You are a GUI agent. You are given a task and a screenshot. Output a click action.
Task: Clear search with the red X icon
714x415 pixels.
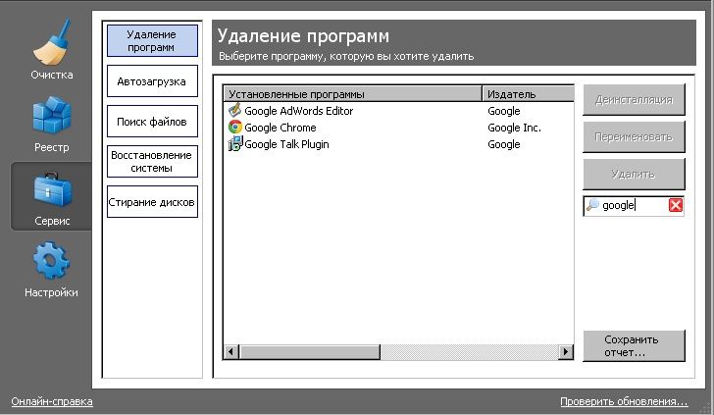pos(676,205)
